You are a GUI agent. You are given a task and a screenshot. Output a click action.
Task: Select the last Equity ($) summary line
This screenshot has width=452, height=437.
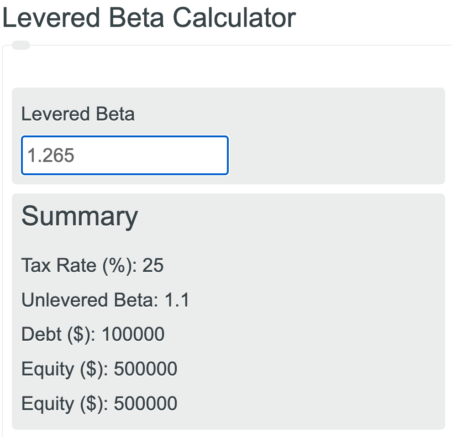coord(99,404)
